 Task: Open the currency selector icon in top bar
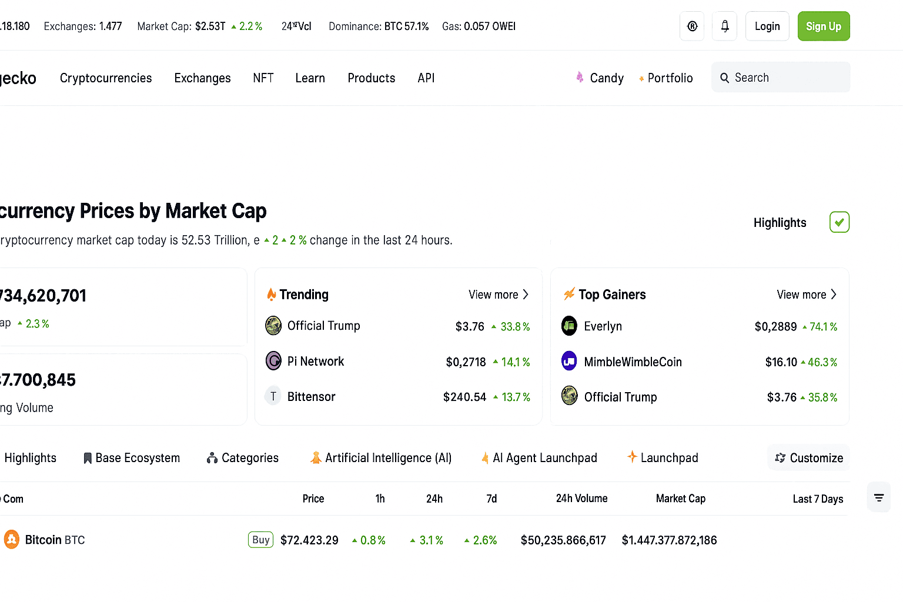coord(692,26)
